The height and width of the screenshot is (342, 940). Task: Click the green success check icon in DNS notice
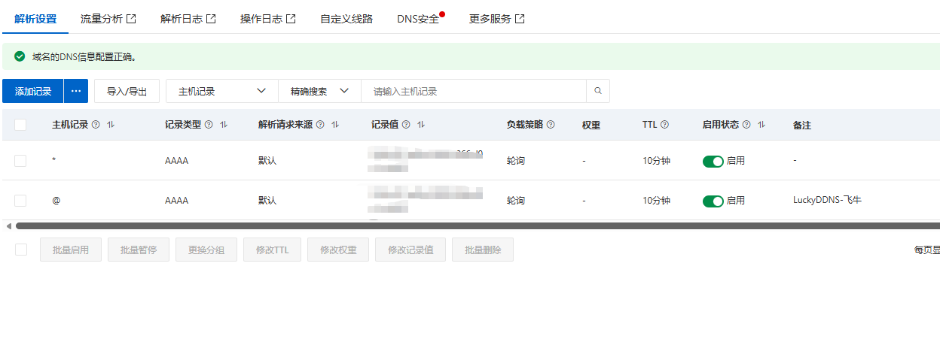pyautogui.click(x=20, y=56)
